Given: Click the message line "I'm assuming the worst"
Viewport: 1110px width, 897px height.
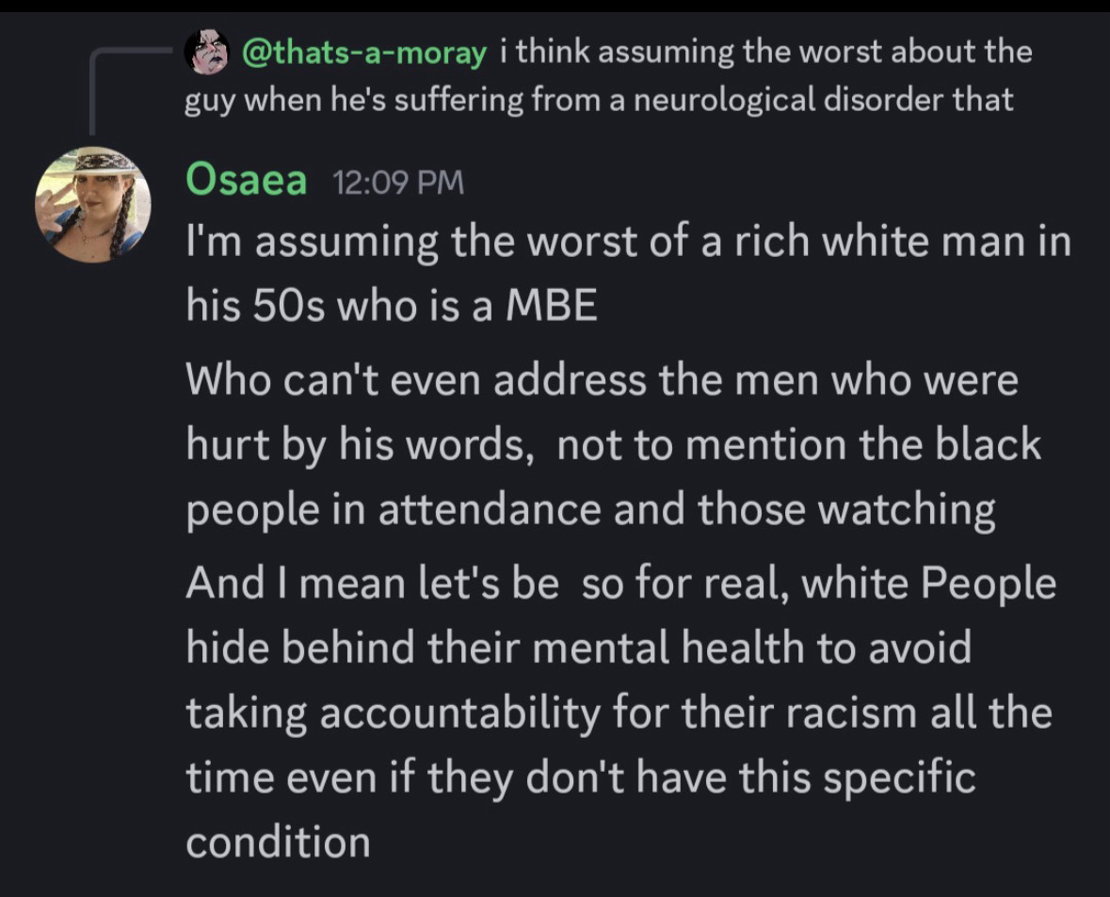Looking at the screenshot, I should tap(628, 243).
